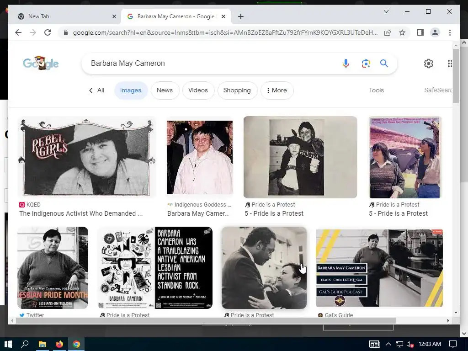Expand the More search filters
This screenshot has width=468, height=351.
pyautogui.click(x=277, y=90)
